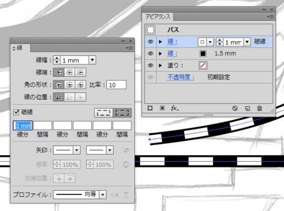Expand the 1.5 mm 線 row triangle
Viewport: 284px width, 211px height.
pyautogui.click(x=160, y=53)
